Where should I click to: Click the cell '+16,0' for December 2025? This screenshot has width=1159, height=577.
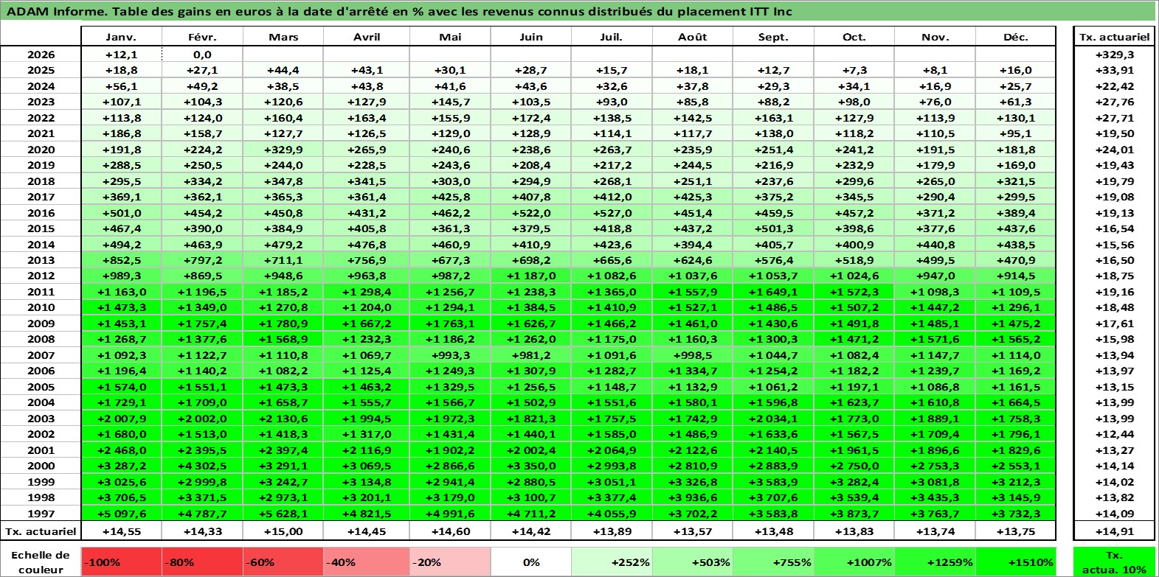click(1016, 70)
